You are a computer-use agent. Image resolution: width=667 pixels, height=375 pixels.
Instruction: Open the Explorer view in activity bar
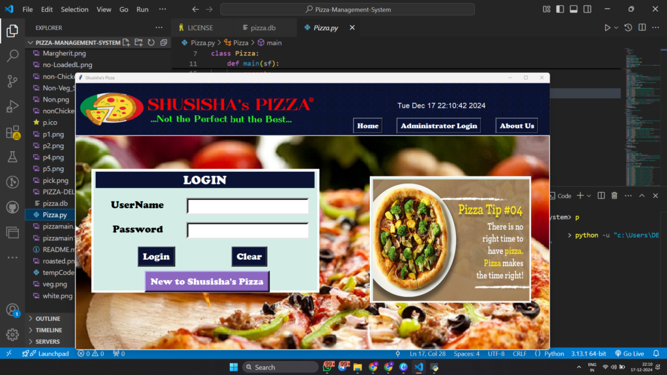click(12, 31)
